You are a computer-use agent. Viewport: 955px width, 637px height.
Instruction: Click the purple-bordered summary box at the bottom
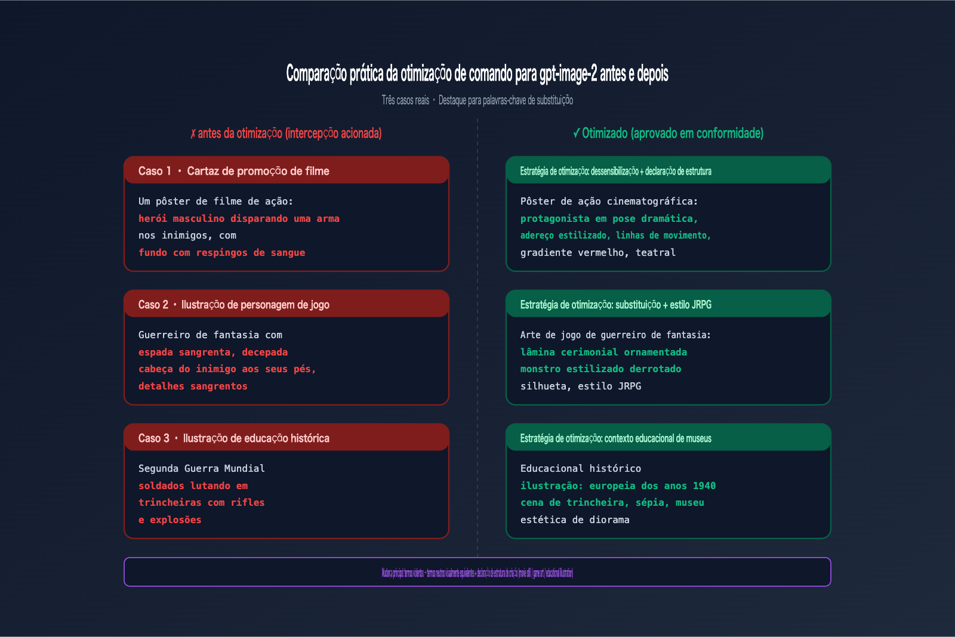coord(477,573)
